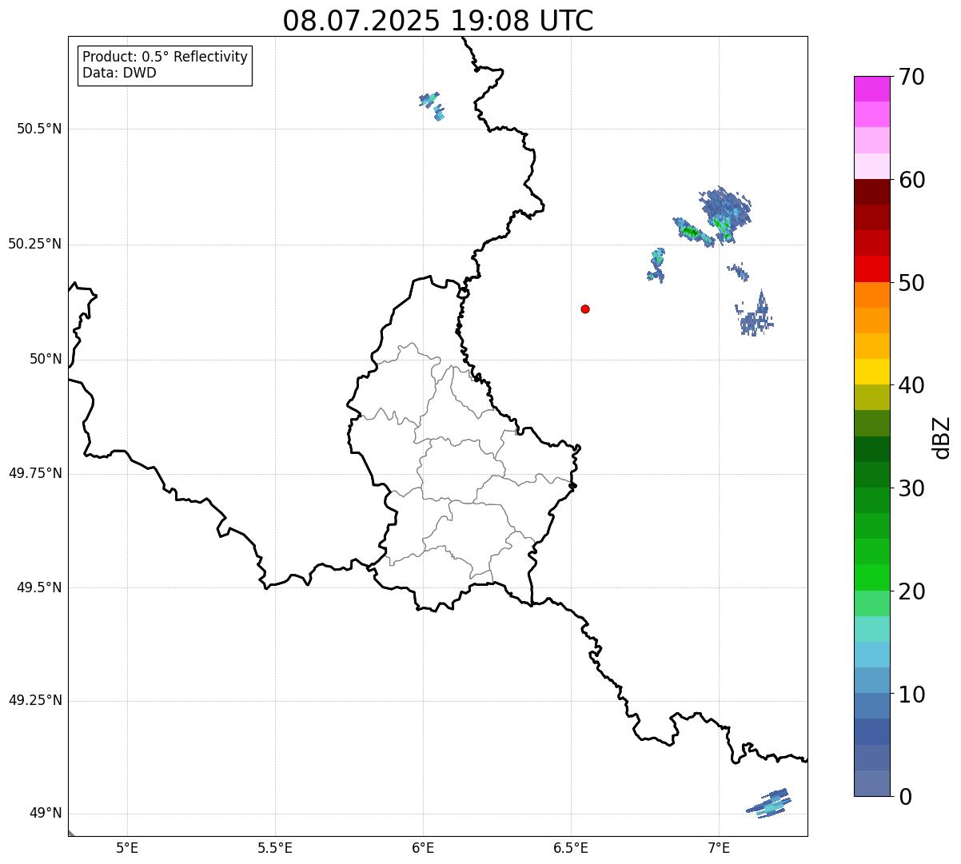Screen dimensions: 961x864
Task: Click the radar echo at the map's bottom right
Action: 769,802
